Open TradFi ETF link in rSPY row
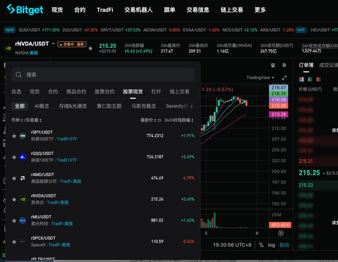338x262 pixels. pos(67,139)
